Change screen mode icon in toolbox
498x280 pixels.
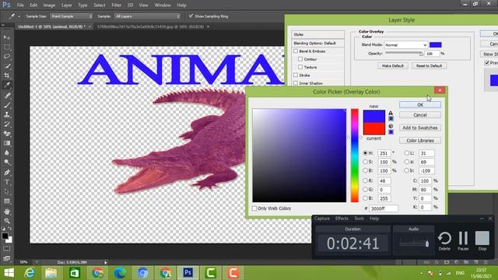(7, 258)
